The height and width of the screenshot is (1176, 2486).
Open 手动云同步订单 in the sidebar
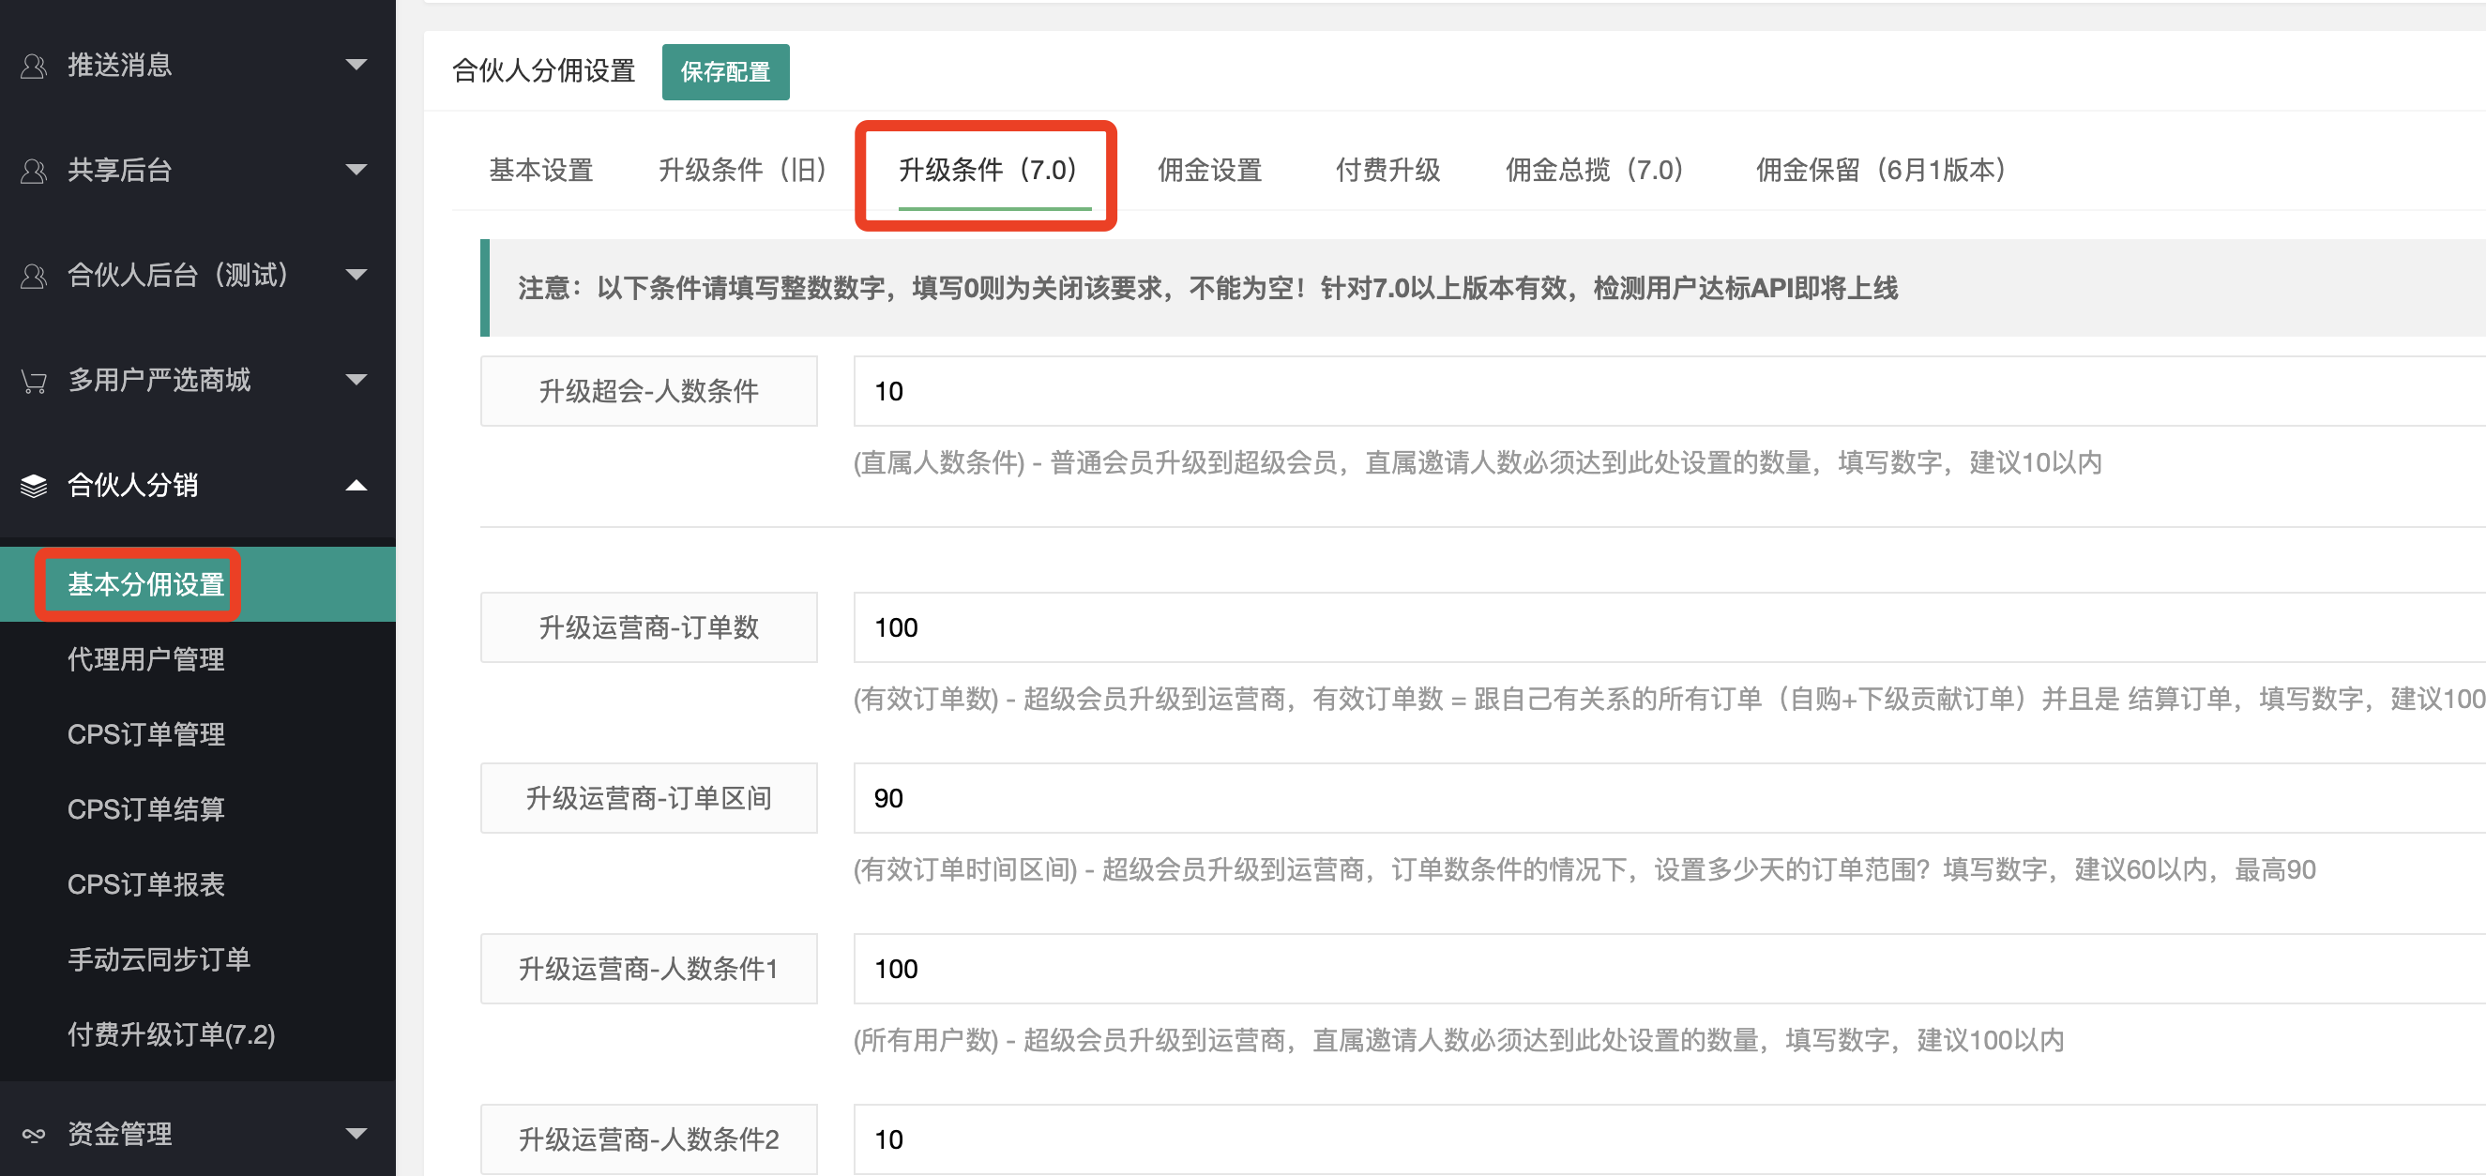198,960
